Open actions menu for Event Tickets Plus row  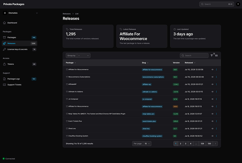coord(216,121)
